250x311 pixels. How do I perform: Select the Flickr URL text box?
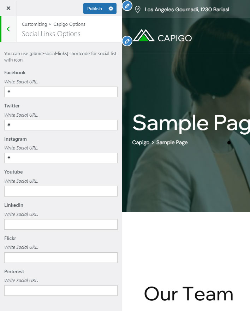(61, 258)
